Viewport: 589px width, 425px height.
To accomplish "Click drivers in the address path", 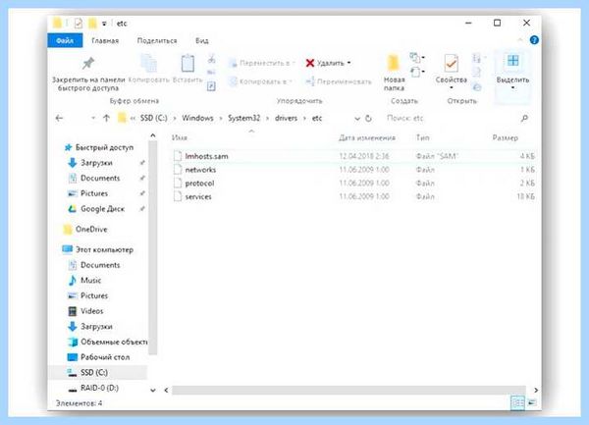I will click(x=286, y=118).
